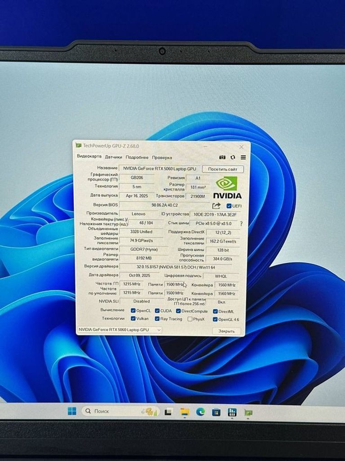Launch Microsoft Edge from the taskbar

tap(201, 412)
